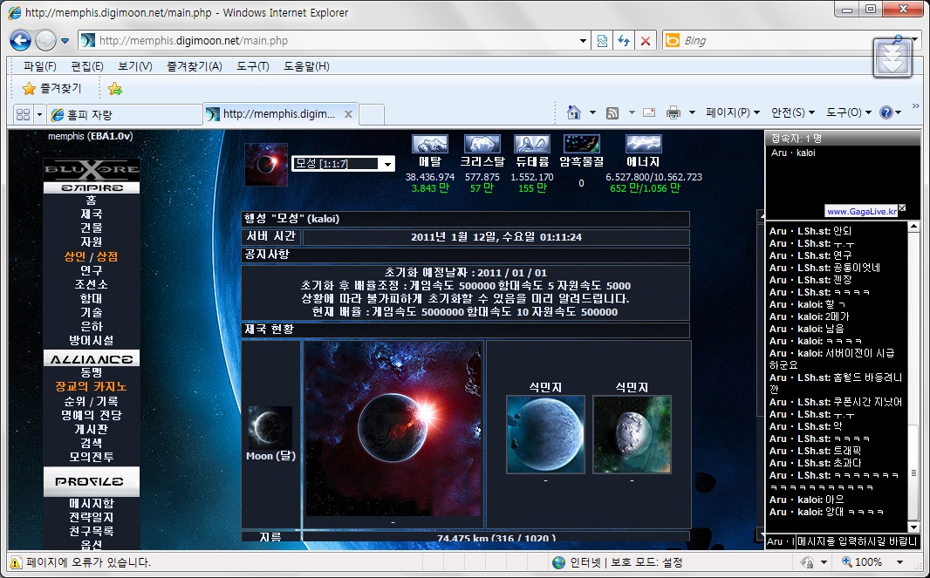Click the IE Home page icon
The image size is (930, 578).
tap(573, 112)
